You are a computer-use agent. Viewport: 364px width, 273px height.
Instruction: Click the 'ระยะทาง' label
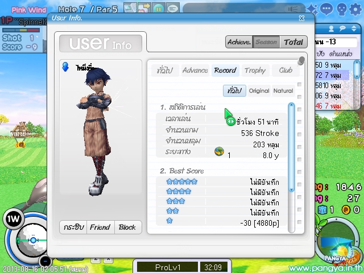[178, 152]
